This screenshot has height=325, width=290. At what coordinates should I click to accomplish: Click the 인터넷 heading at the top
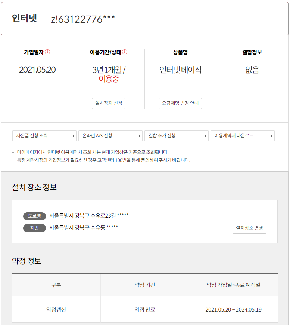(25, 18)
